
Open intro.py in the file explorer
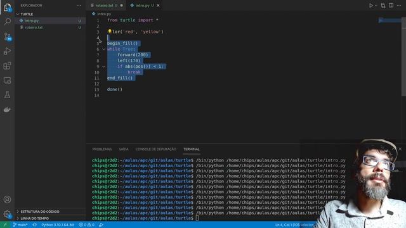51,21
